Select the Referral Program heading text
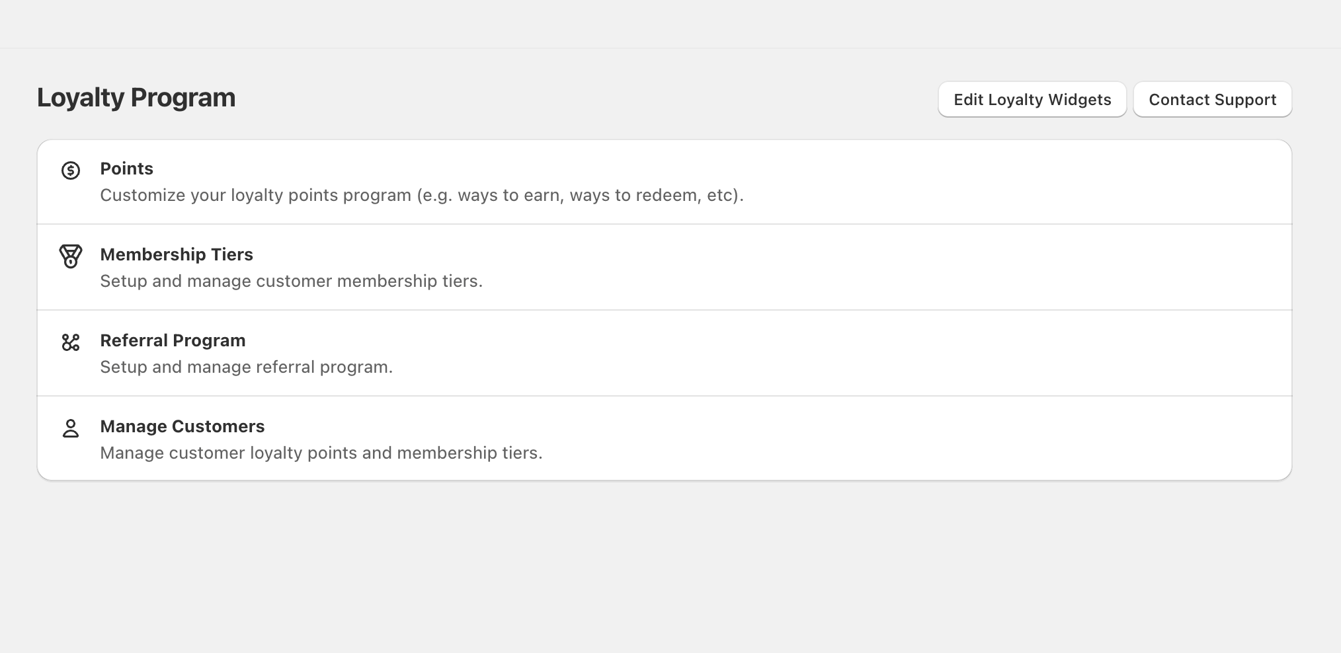 coord(173,340)
